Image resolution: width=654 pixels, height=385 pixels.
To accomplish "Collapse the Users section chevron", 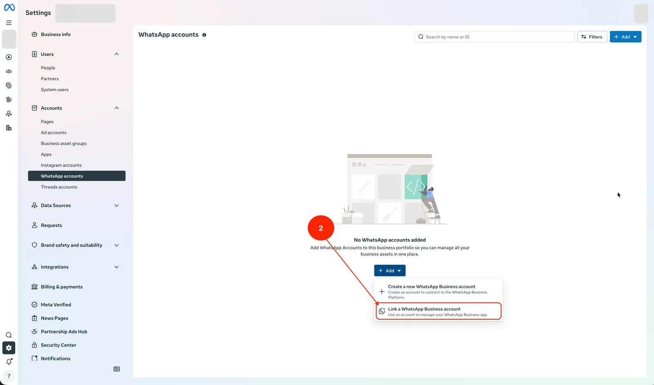I will coord(116,54).
